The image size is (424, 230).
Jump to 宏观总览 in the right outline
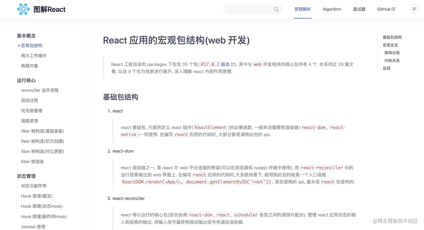[390, 45]
